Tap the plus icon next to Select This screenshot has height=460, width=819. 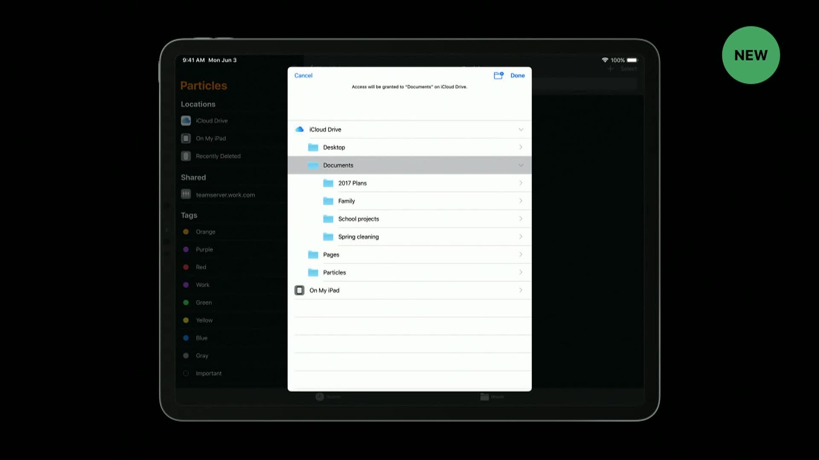(x=611, y=69)
